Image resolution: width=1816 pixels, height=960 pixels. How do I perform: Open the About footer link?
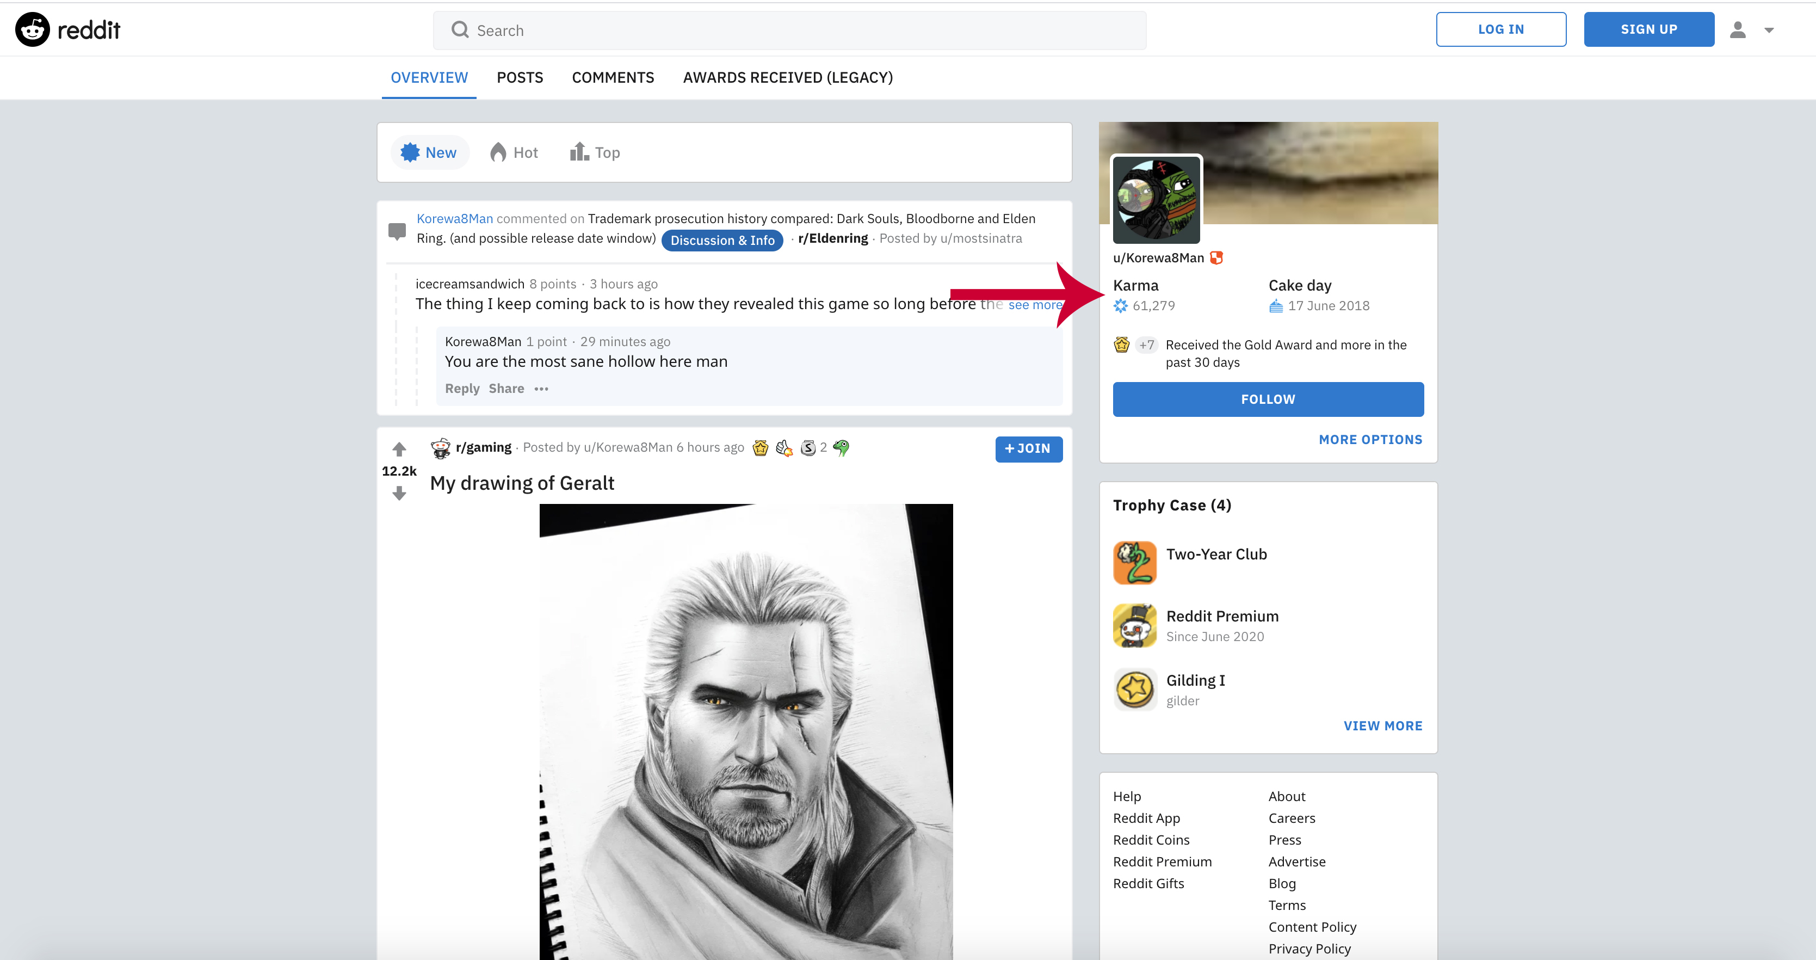pyautogui.click(x=1287, y=796)
